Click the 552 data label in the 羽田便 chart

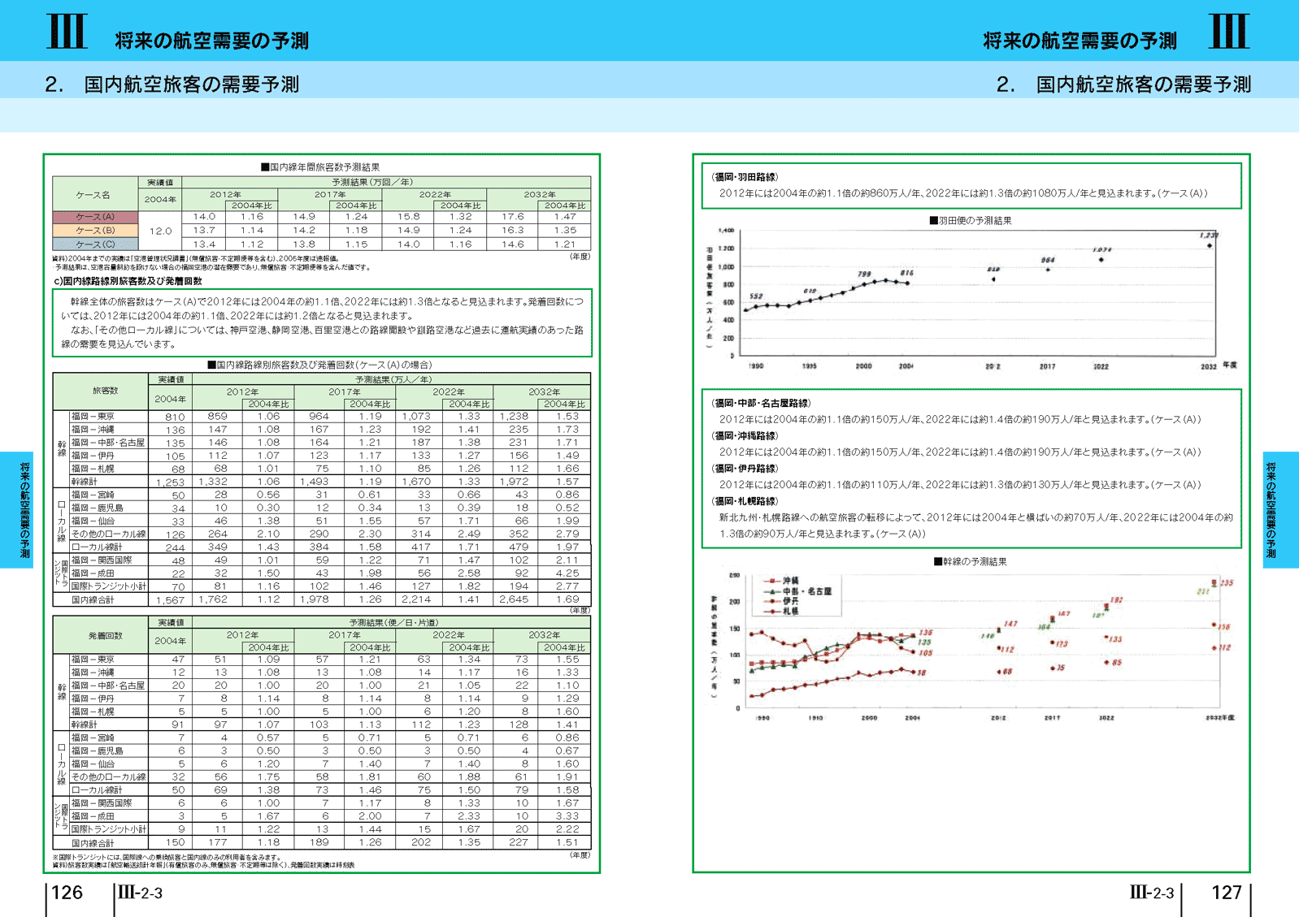point(756,297)
